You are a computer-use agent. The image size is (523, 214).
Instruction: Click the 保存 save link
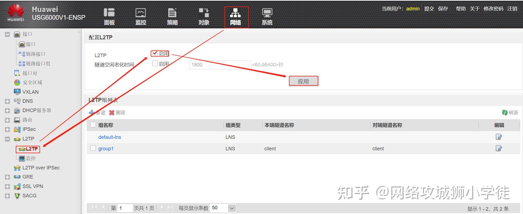(x=443, y=9)
